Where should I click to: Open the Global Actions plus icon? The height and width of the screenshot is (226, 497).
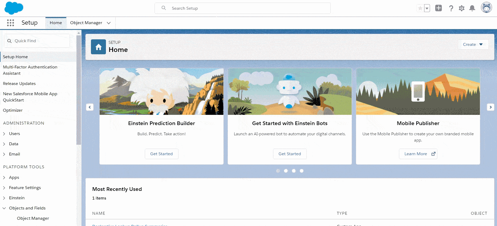point(438,8)
